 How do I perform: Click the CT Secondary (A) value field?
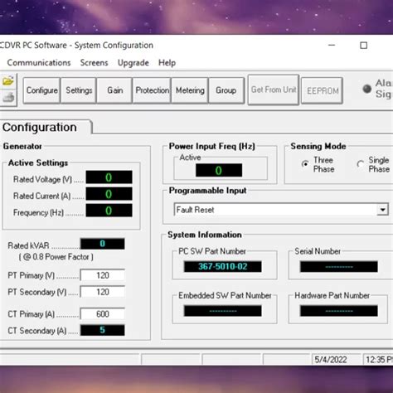pyautogui.click(x=103, y=330)
